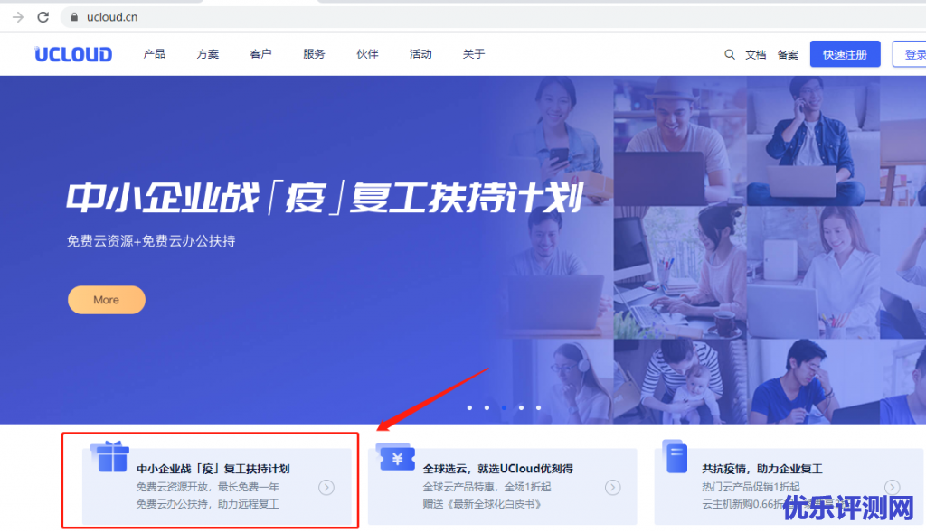Screen dimensions: 926x532
Task: Open the 方案 menu
Action: click(207, 54)
